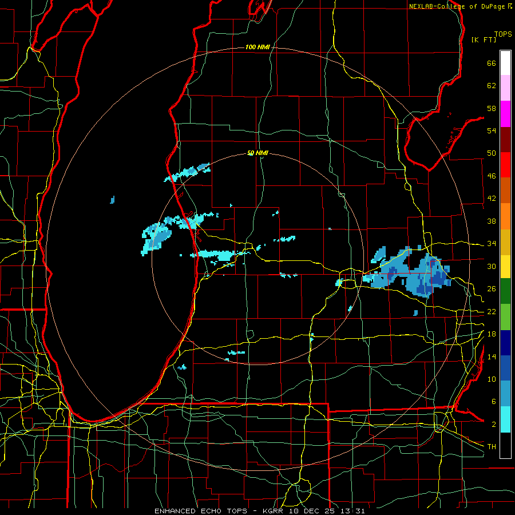515x515 pixels.
Task: Point at the 22 legend value
Action: pos(492,311)
